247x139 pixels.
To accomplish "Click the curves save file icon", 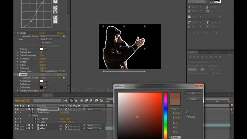I will pyautogui.click(x=55, y=11).
